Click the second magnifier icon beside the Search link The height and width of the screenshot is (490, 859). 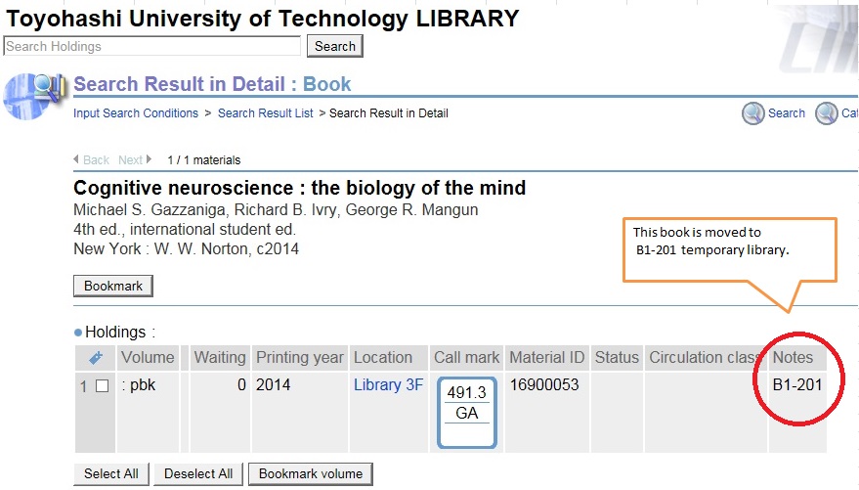click(x=827, y=113)
